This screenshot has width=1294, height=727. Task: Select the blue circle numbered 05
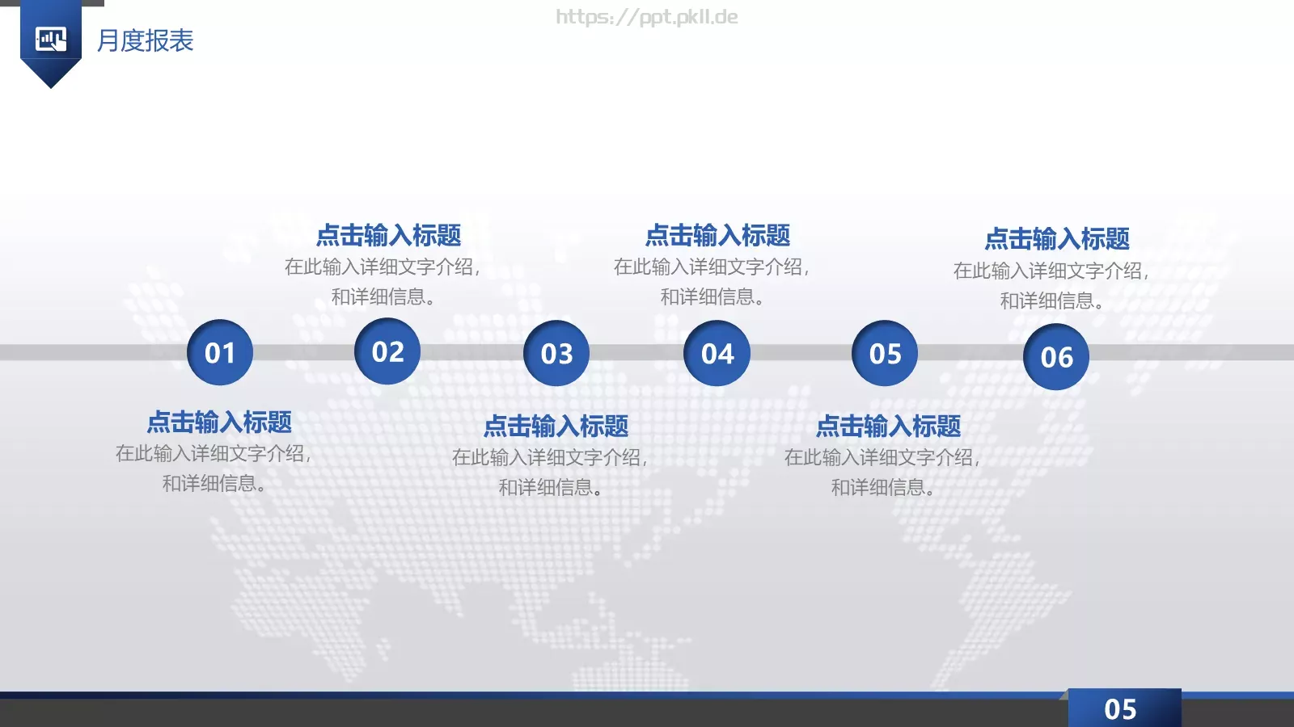[x=885, y=353]
